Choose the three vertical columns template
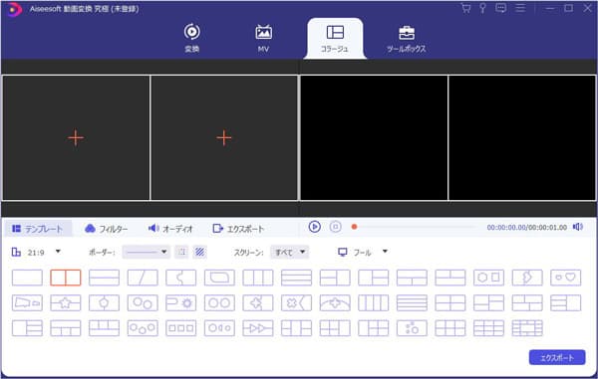Viewport: 598px width, 379px height. tap(258, 278)
